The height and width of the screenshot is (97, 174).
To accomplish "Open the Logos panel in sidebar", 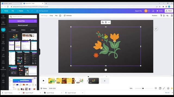I will (3, 81).
